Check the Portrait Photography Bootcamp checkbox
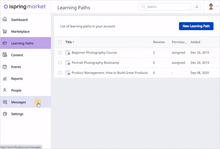The height and width of the screenshot is (149, 220). (x=60, y=63)
